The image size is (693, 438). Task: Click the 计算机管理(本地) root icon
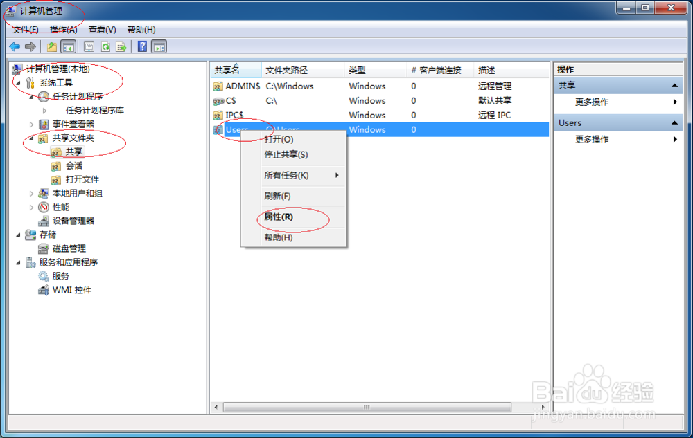17,69
